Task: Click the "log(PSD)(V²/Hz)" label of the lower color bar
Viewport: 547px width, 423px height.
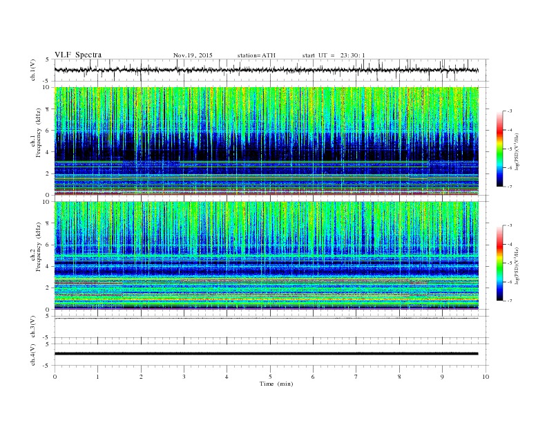Action: pos(517,265)
